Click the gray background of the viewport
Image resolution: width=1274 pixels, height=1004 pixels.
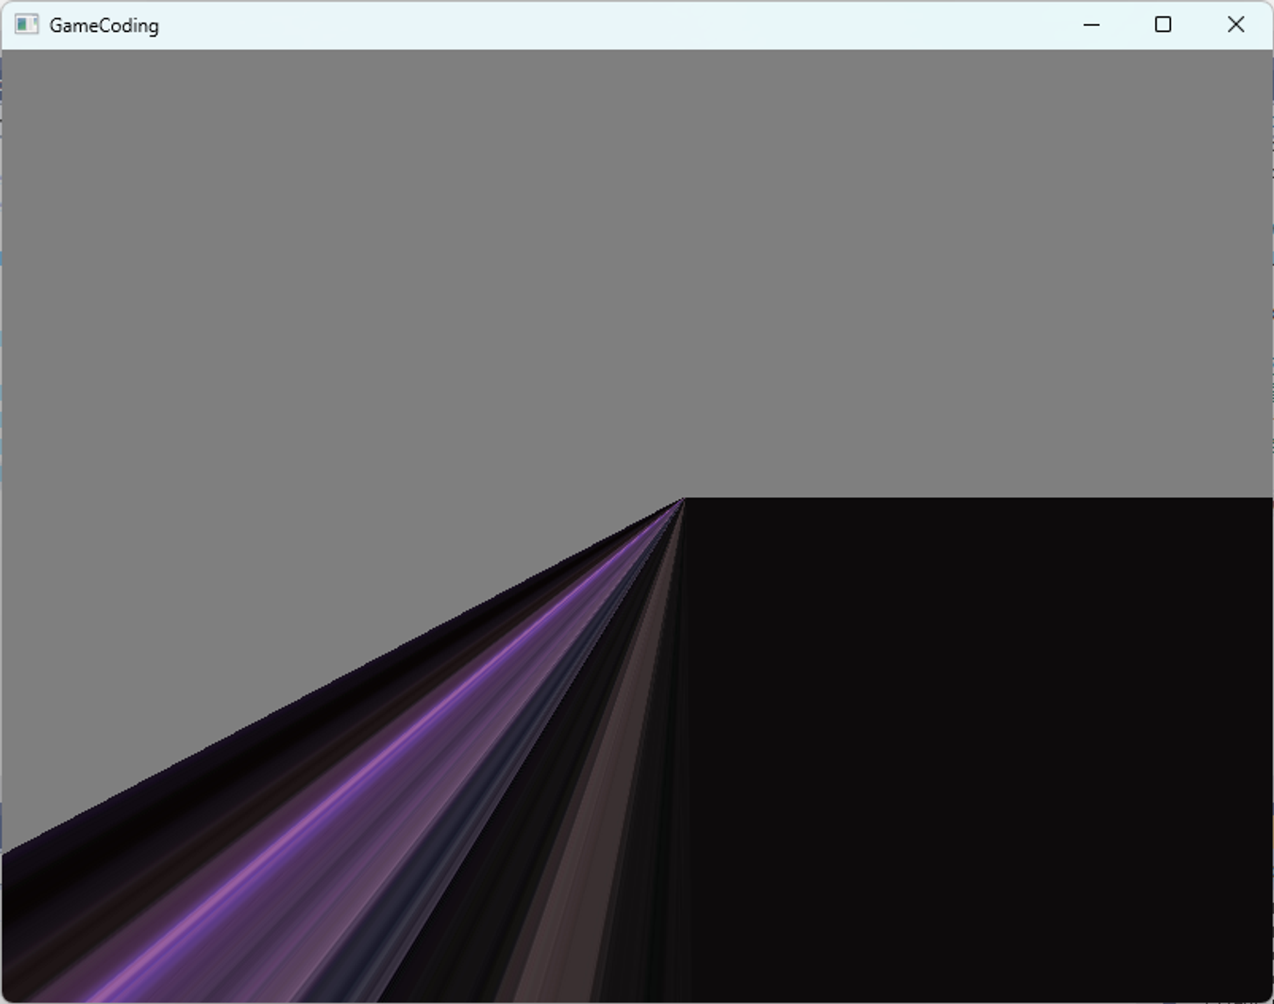point(637,255)
